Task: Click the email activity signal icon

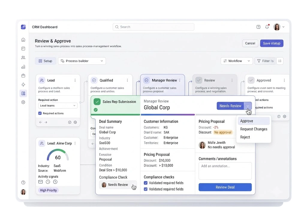Action: pyautogui.click(x=40, y=182)
